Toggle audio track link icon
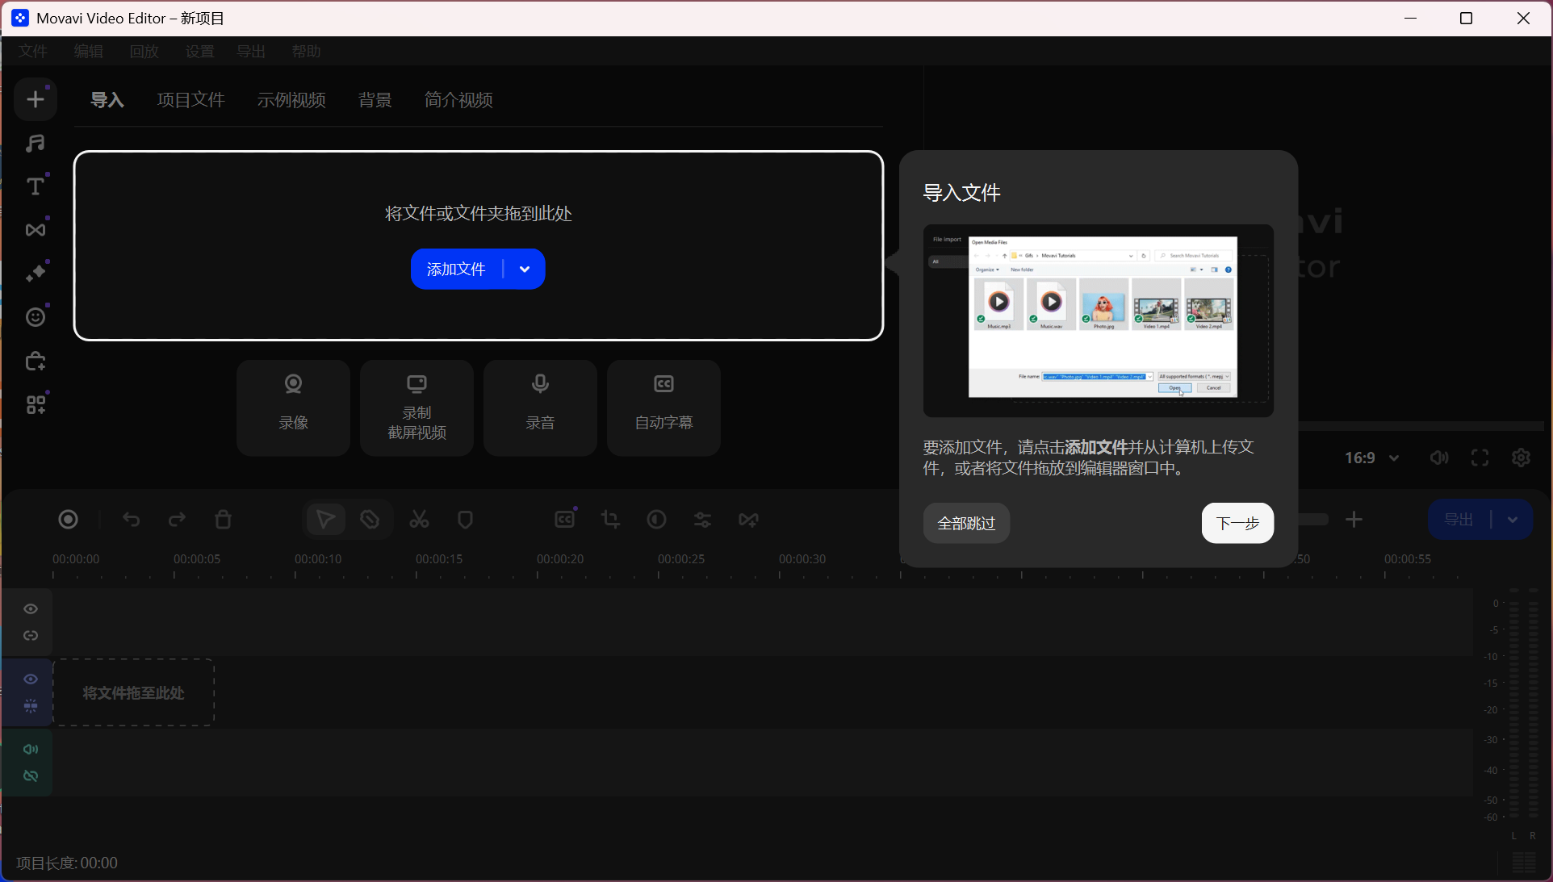This screenshot has width=1553, height=882. pos(31,776)
